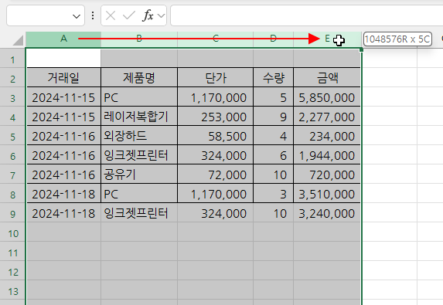This screenshot has width=443, height=305.
Task: Click the 1,170,000 price in row 3
Action: [x=215, y=97]
